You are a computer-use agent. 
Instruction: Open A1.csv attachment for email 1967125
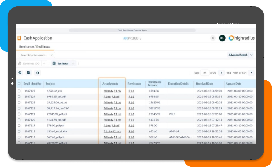[x=118, y=91]
